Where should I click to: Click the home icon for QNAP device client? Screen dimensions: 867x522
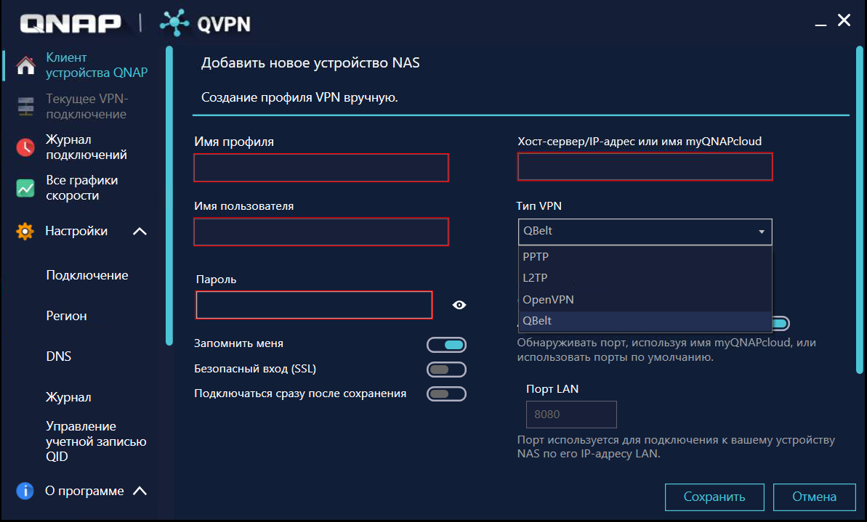(25, 65)
